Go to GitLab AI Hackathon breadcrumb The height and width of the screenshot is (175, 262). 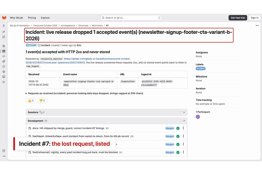click(20, 26)
